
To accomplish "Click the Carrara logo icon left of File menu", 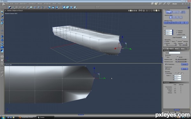I will point(4,4).
